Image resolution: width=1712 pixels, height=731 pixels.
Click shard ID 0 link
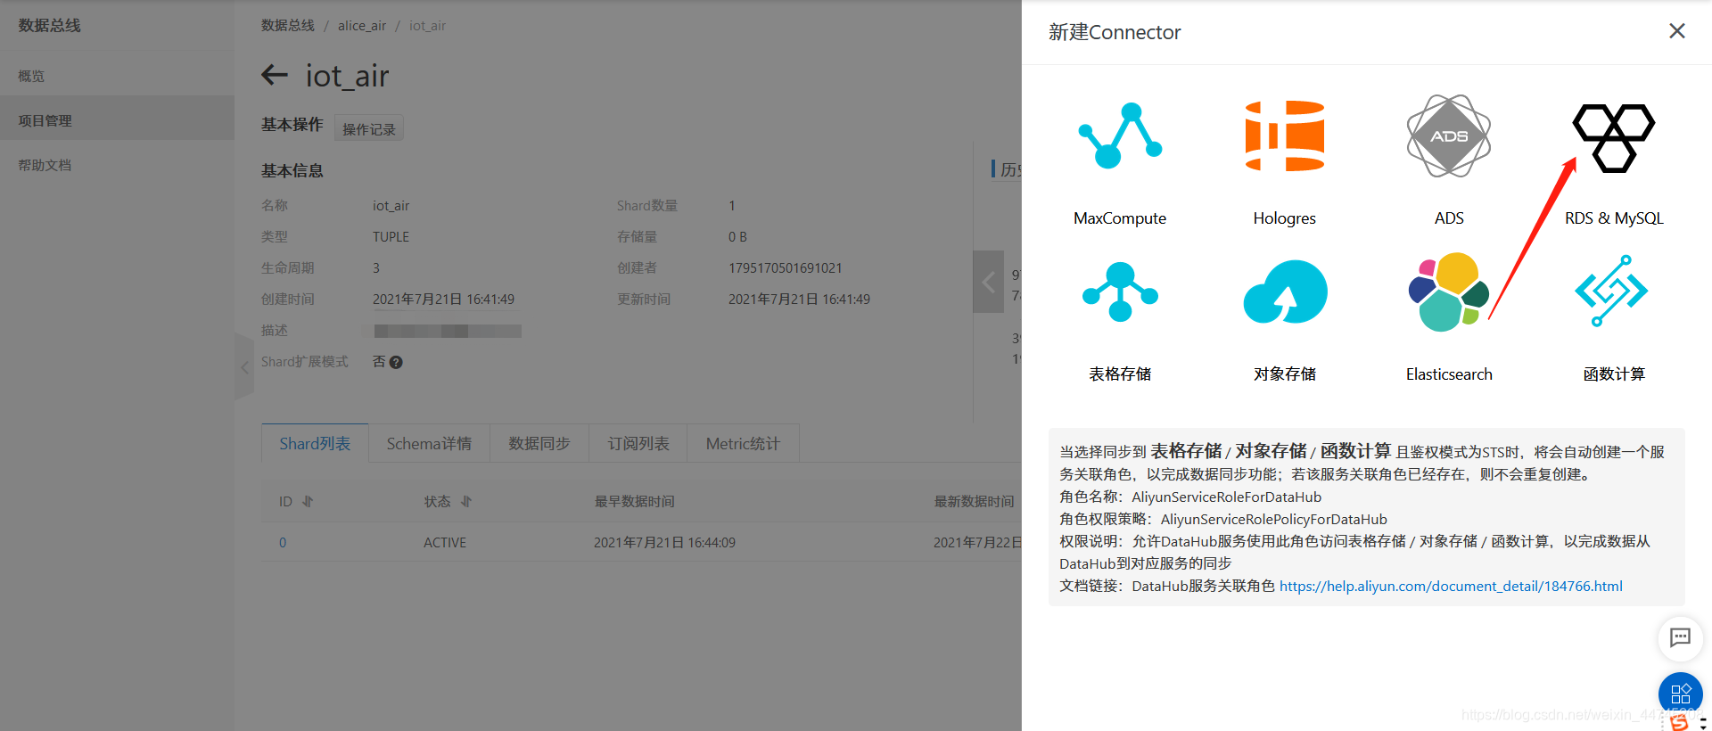(x=283, y=542)
